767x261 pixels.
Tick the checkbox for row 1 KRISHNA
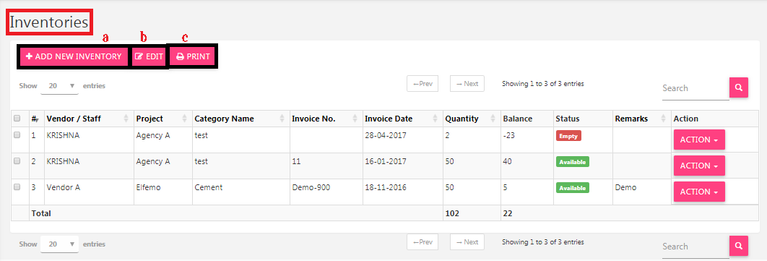(17, 136)
